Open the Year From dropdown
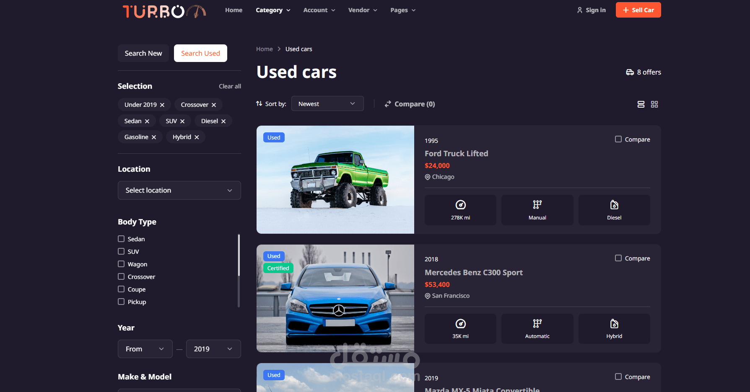Image resolution: width=750 pixels, height=392 pixels. click(x=145, y=349)
